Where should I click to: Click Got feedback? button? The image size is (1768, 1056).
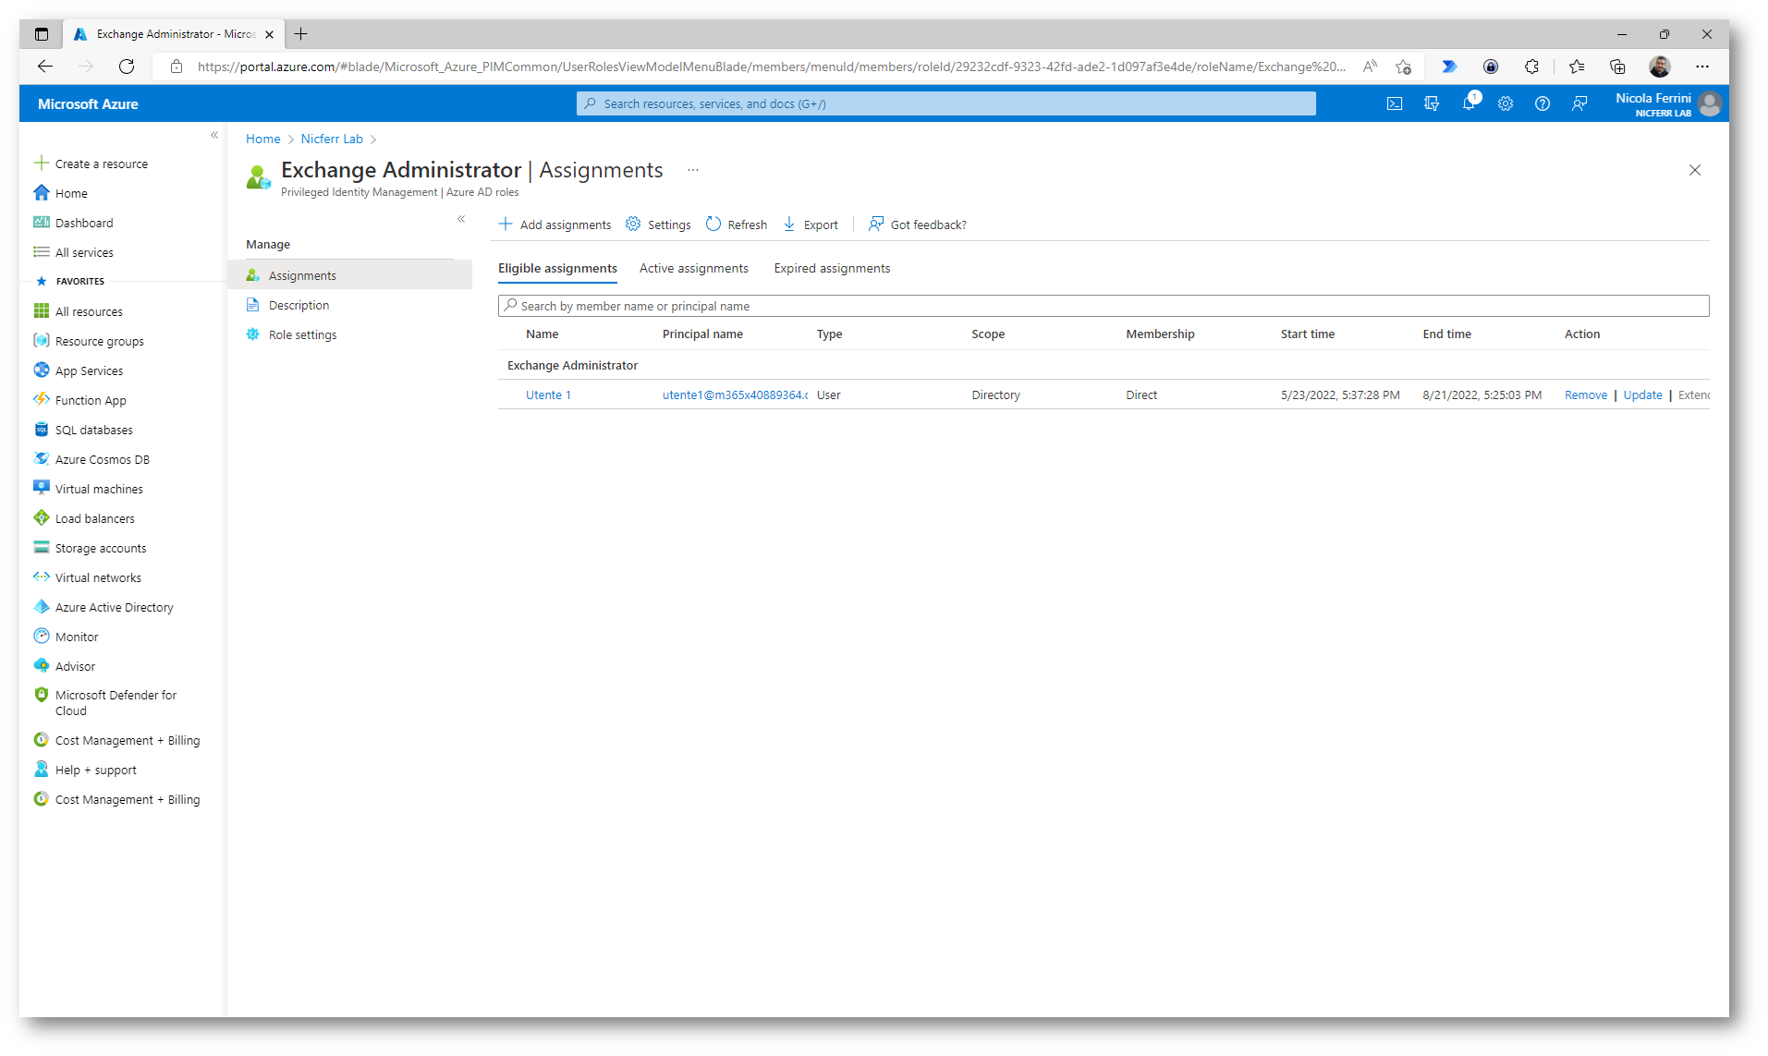tap(918, 225)
